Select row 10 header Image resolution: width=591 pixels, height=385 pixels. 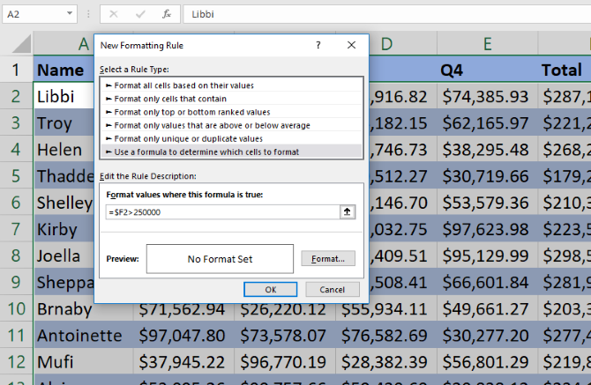[x=16, y=308]
